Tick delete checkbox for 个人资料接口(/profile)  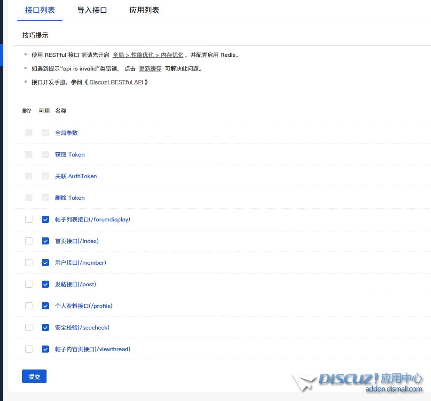coord(29,306)
